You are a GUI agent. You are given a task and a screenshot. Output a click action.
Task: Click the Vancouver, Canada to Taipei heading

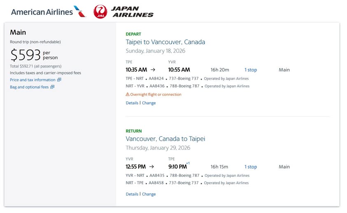click(165, 139)
